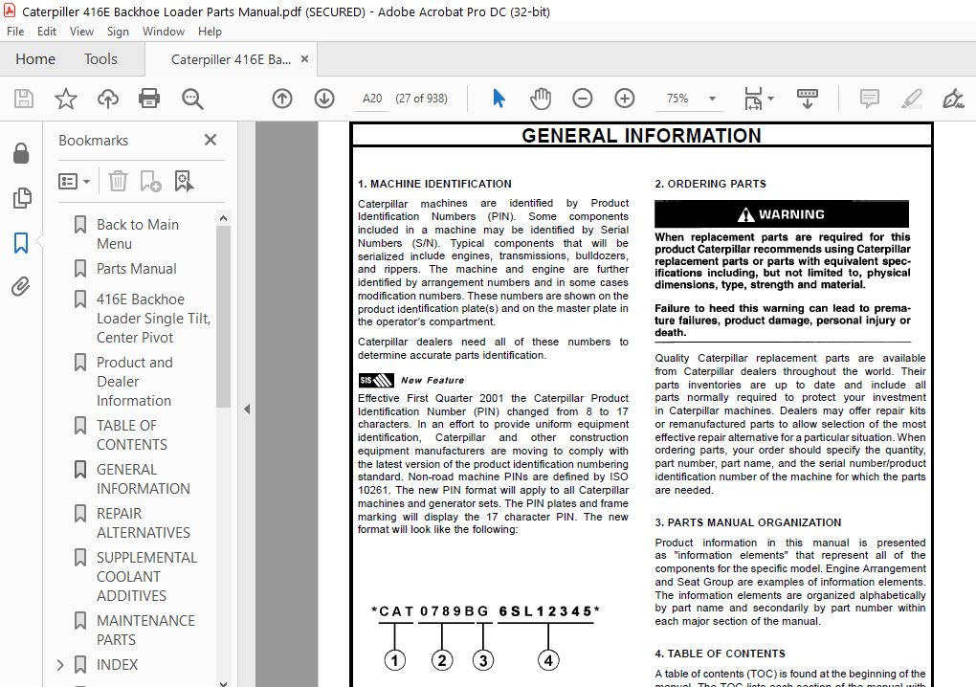Add the file to starred with the star icon
Image resolution: width=976 pixels, height=687 pixels.
tap(65, 99)
